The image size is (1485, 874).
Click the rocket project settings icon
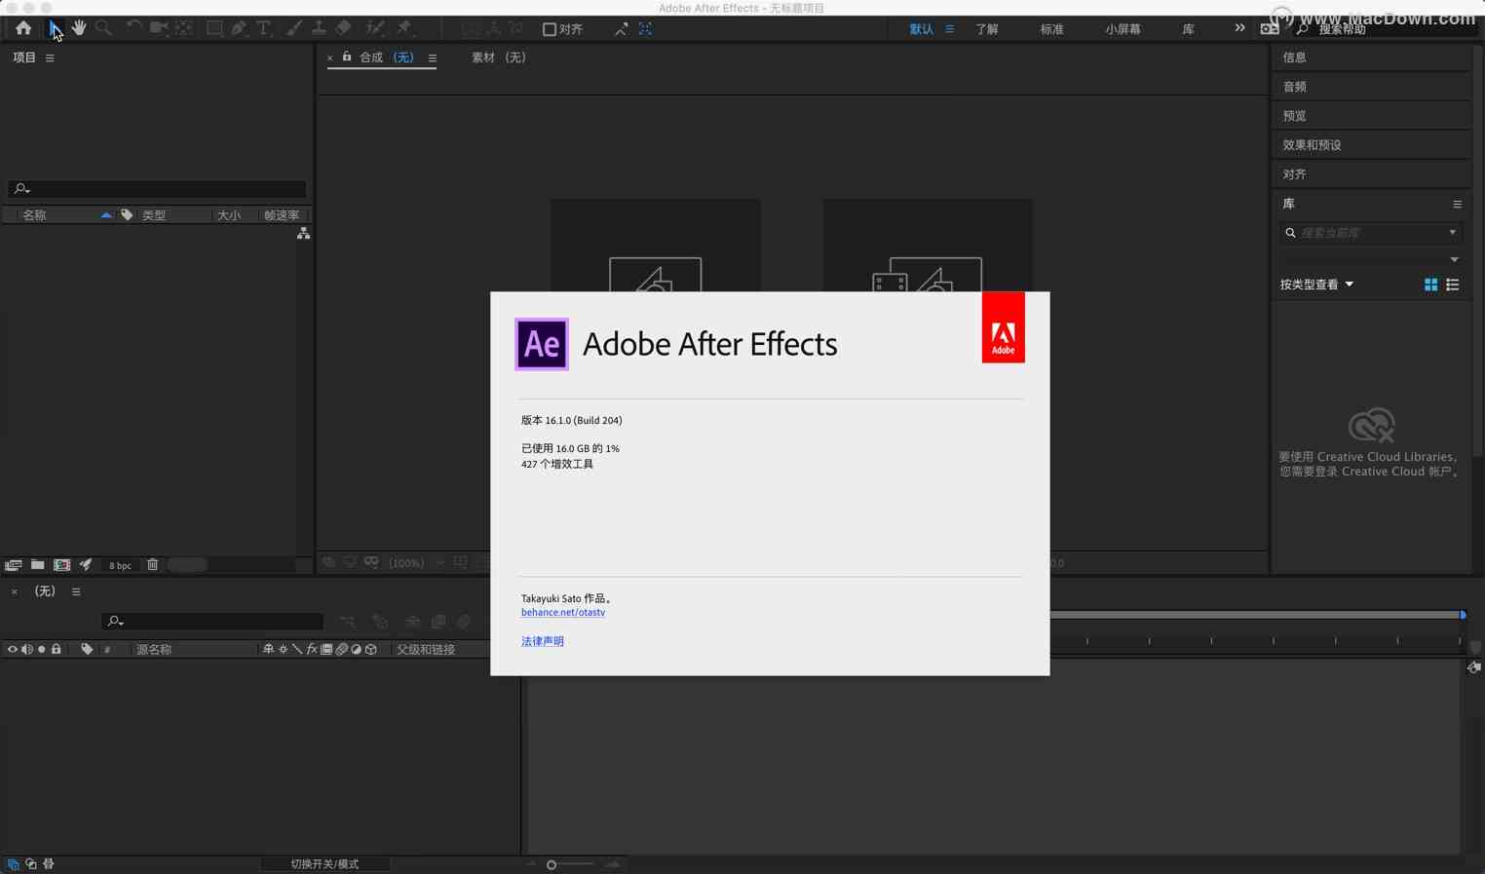pos(86,565)
